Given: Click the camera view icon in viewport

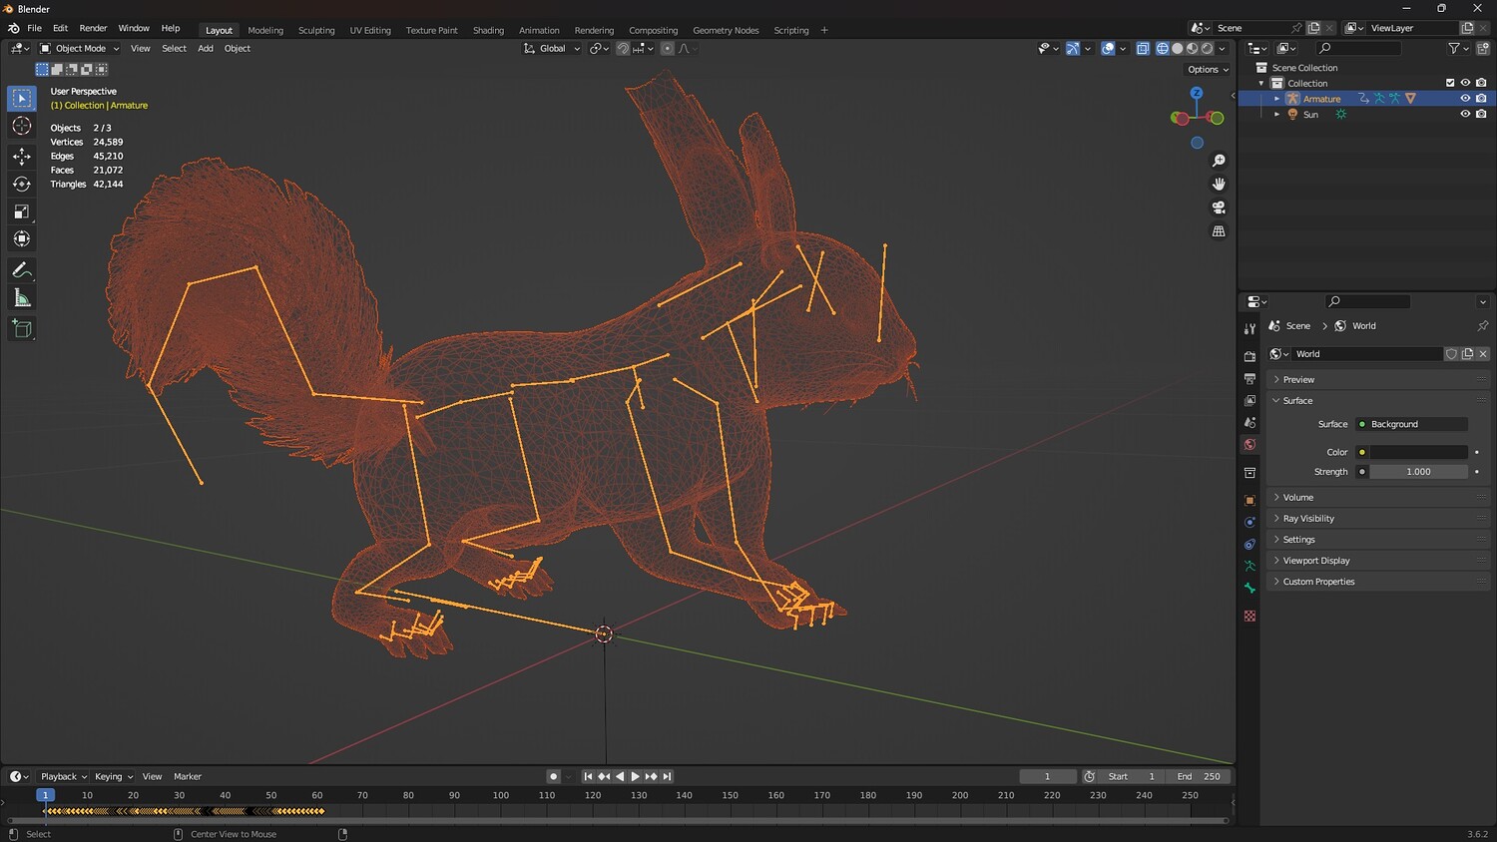Looking at the screenshot, I should click(x=1219, y=208).
